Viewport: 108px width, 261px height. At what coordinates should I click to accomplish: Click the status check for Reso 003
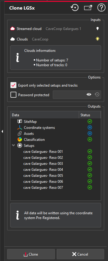[x=90, y=163]
